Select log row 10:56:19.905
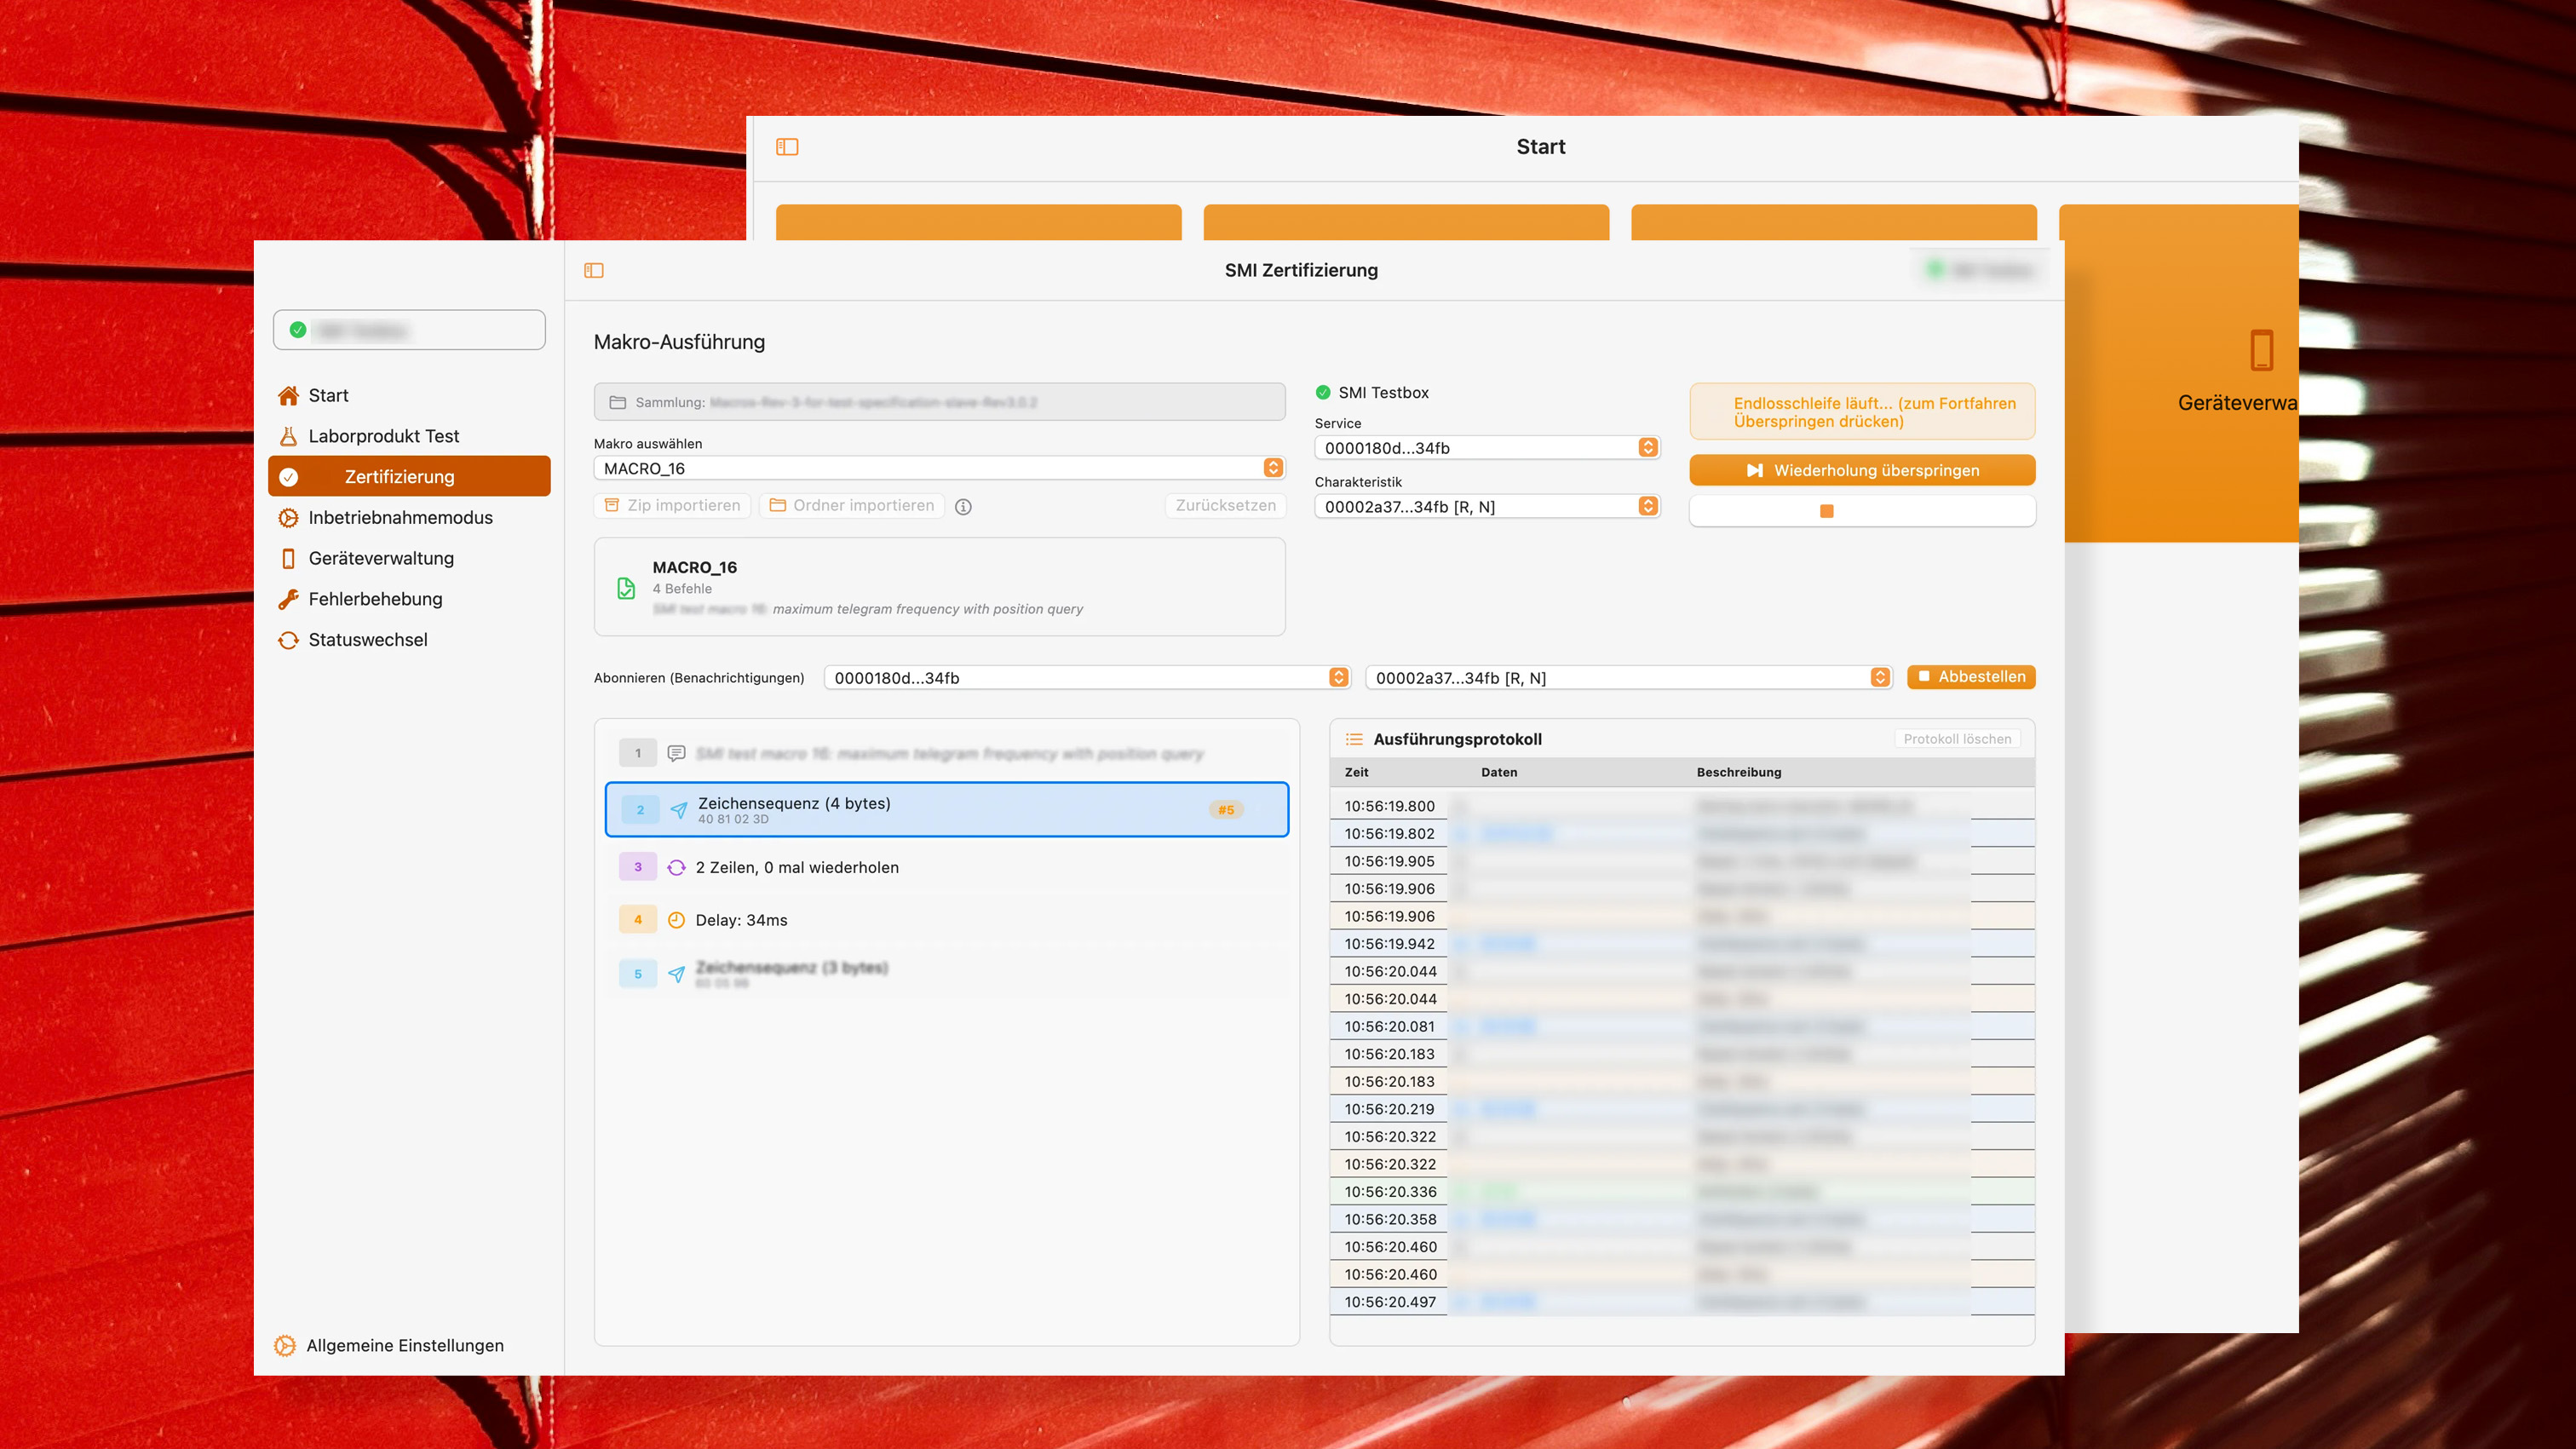Screen dimensions: 2576x1449 coord(1682,861)
